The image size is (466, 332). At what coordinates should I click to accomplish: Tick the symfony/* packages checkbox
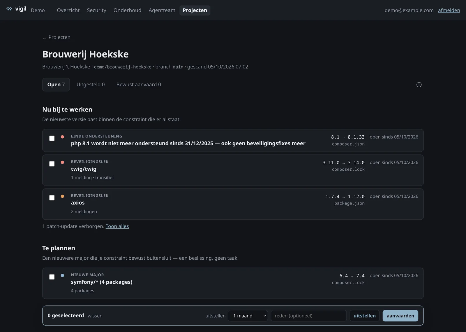click(52, 277)
